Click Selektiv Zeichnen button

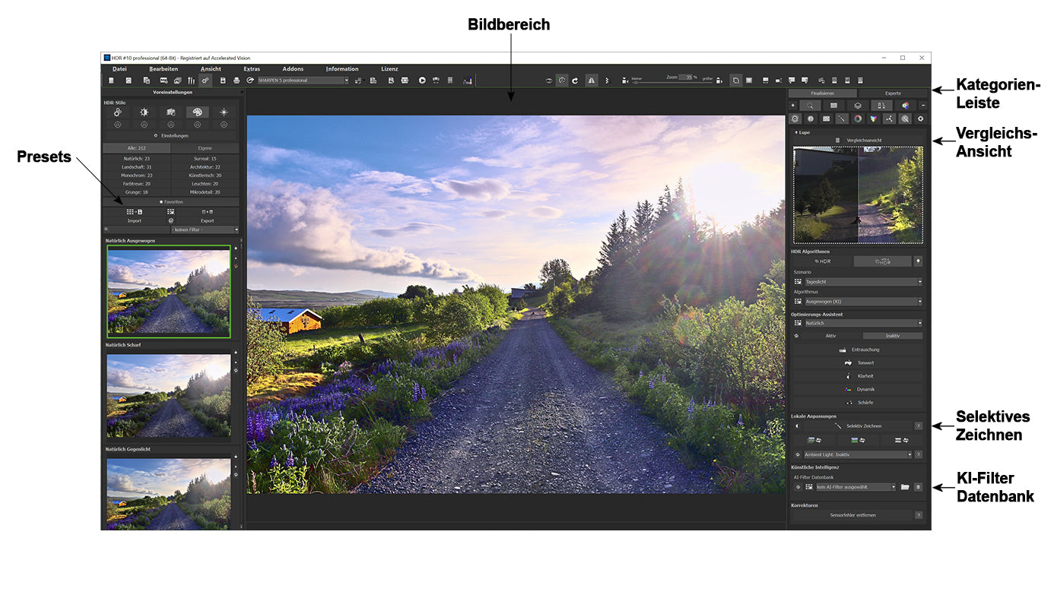point(857,426)
